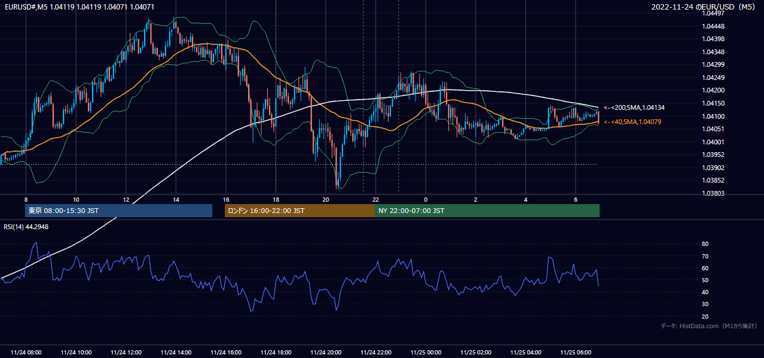Click the 200 SMA 1.04134 label
Viewport: 764px width, 358px height.
(x=634, y=107)
